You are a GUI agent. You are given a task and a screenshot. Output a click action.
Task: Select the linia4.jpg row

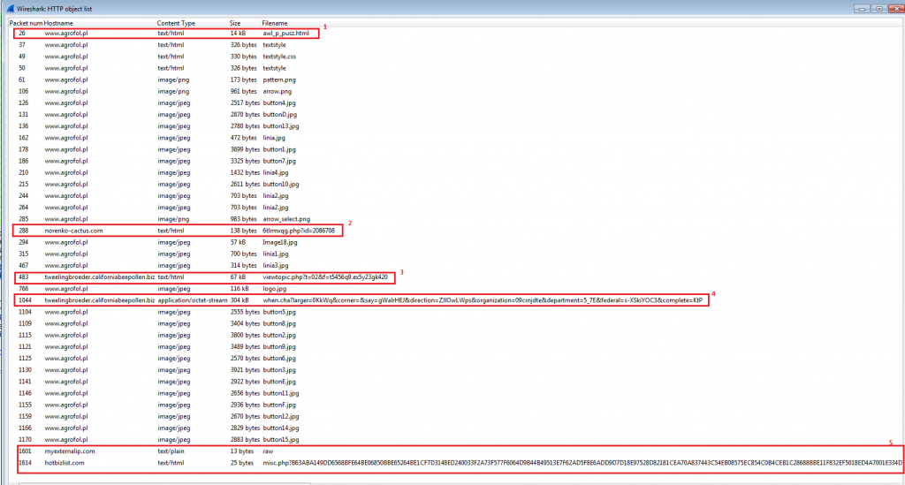pos(456,172)
